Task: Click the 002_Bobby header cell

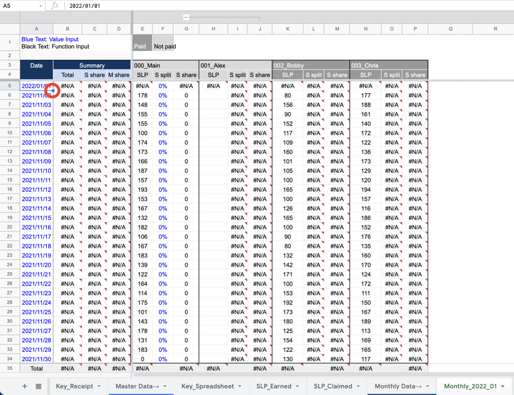Action: pyautogui.click(x=311, y=66)
